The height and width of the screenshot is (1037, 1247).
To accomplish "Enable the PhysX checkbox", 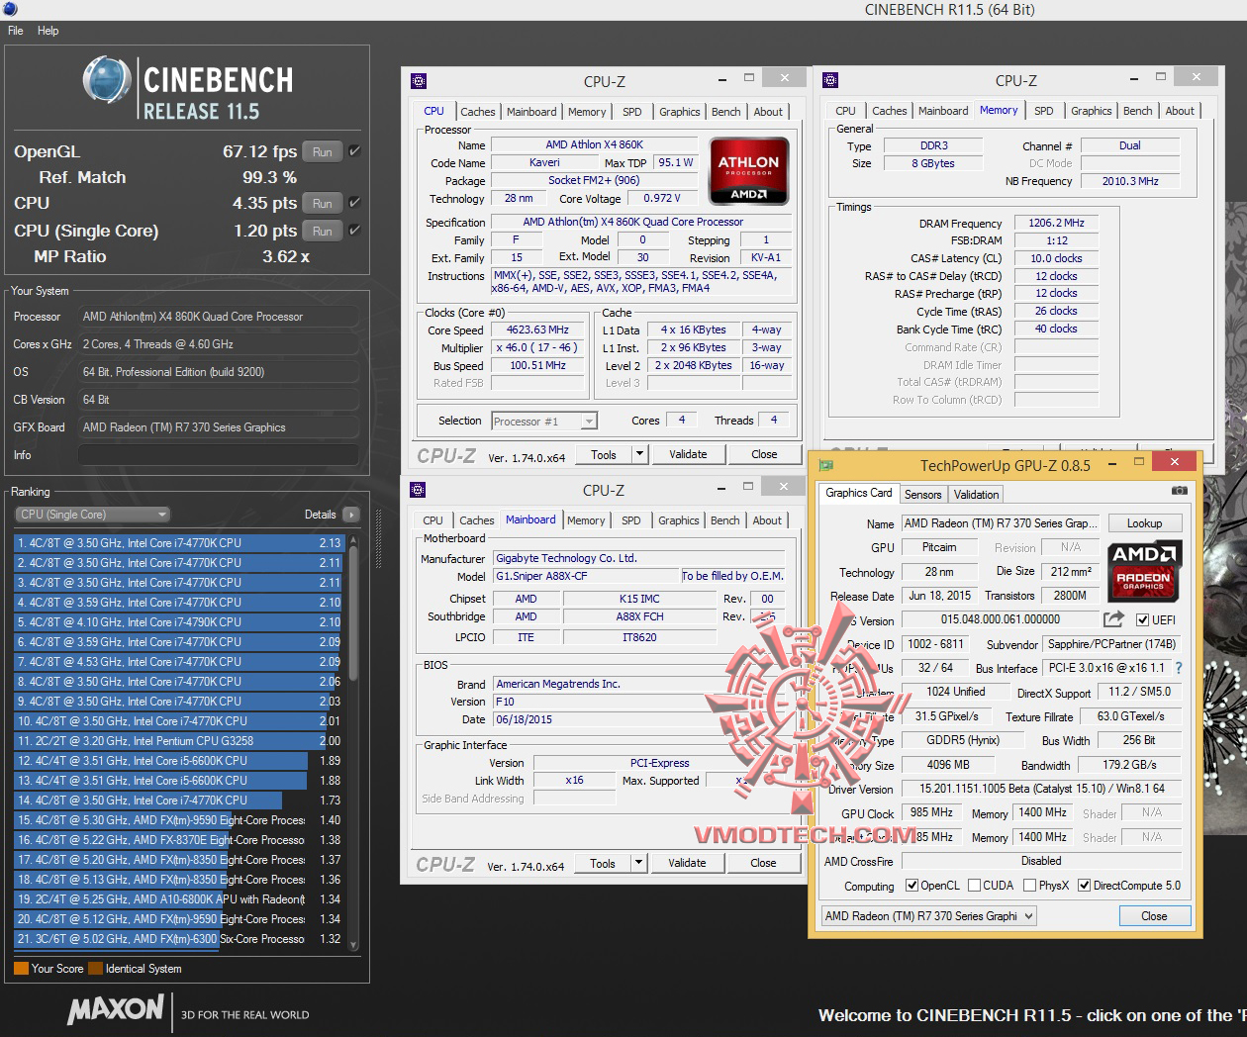I will click(1030, 886).
